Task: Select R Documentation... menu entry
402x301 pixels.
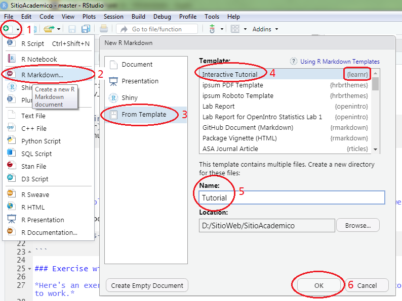Action: 49,233
